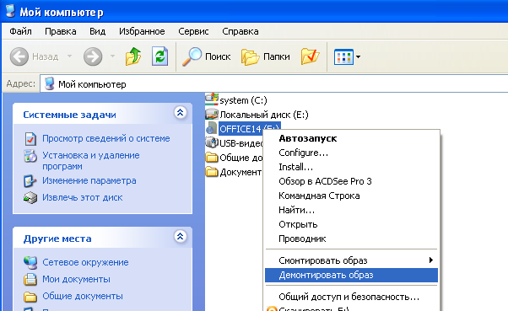This screenshot has width=508, height=311.
Task: Click the address bar showing Мой компьютер
Action: click(x=273, y=84)
